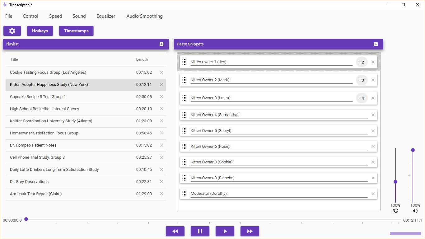This screenshot has width=425, height=239.
Task: Open the Hotkeys settings
Action: click(40, 31)
